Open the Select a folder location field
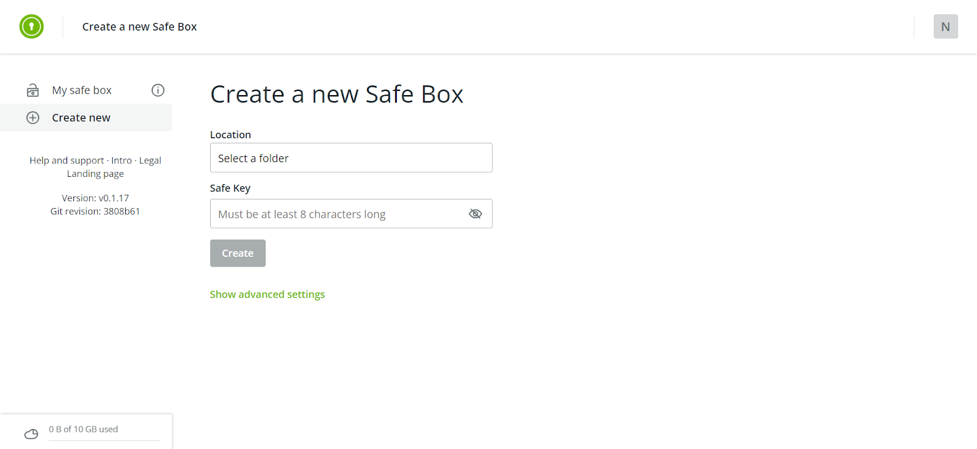977x449 pixels. (351, 157)
